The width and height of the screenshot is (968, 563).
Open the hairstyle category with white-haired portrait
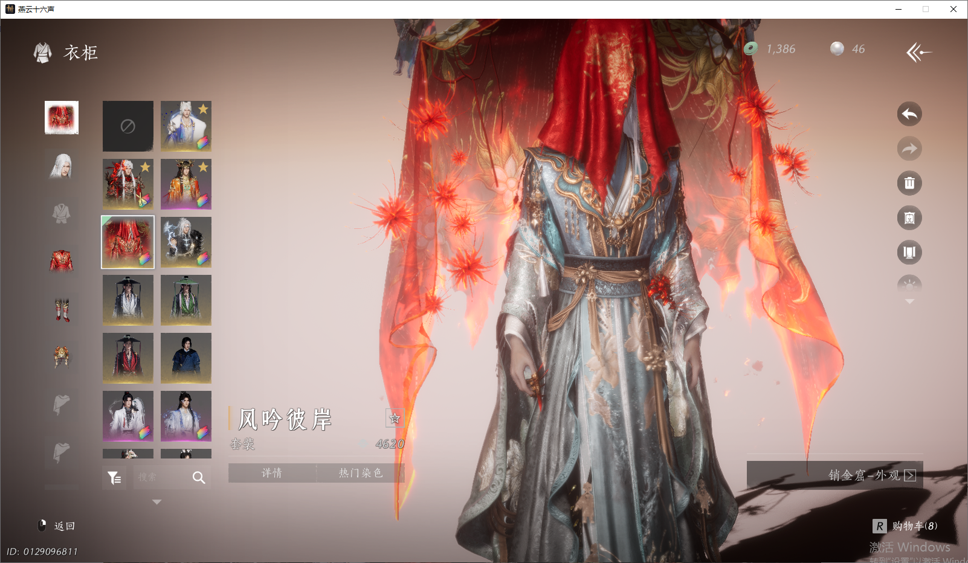click(62, 165)
